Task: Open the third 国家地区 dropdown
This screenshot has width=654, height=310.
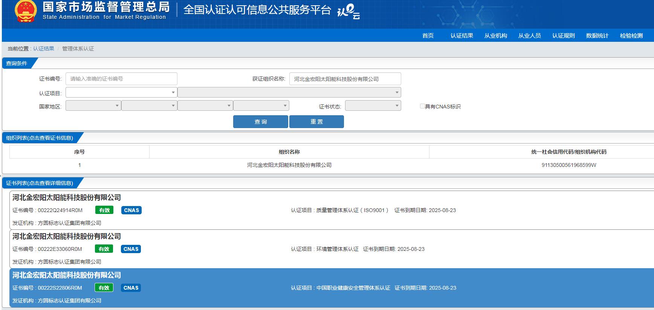Action: (205, 105)
